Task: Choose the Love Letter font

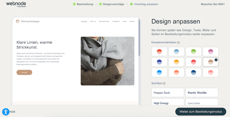Action: (202, 102)
